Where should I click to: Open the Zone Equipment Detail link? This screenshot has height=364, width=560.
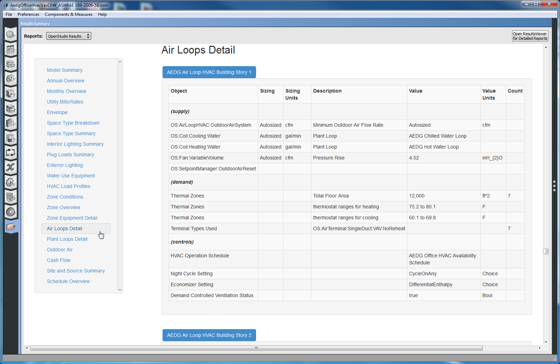click(x=72, y=218)
